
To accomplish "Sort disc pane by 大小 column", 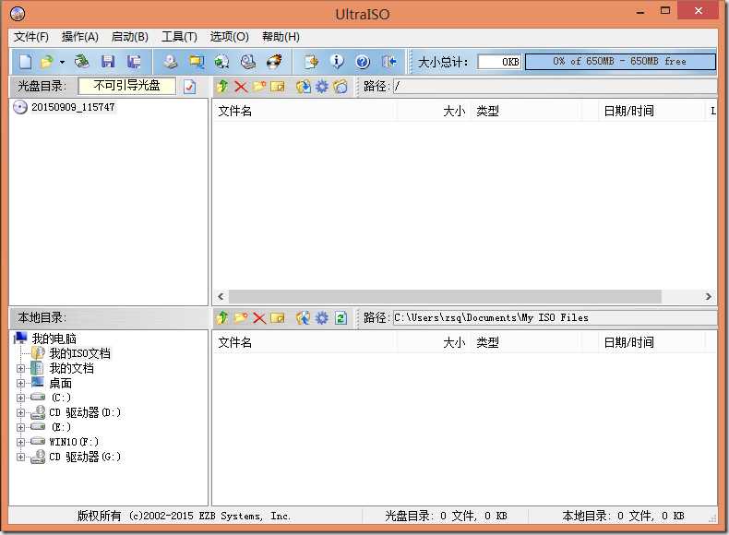I will pos(434,111).
